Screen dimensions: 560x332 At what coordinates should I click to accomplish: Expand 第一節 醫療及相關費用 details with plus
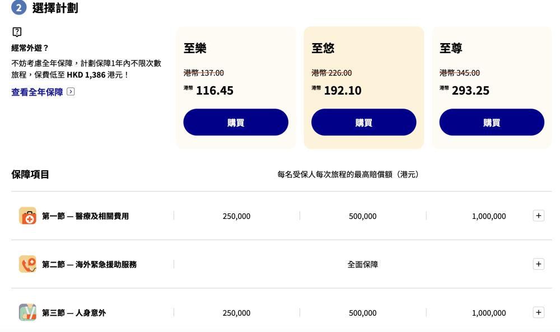pyautogui.click(x=539, y=216)
